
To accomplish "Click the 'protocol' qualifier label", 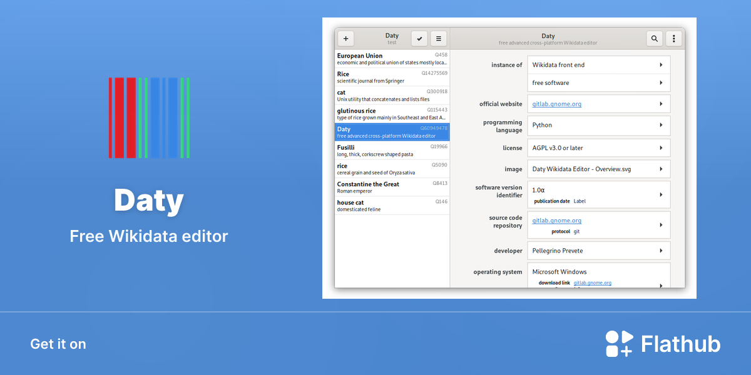I will pyautogui.click(x=561, y=231).
